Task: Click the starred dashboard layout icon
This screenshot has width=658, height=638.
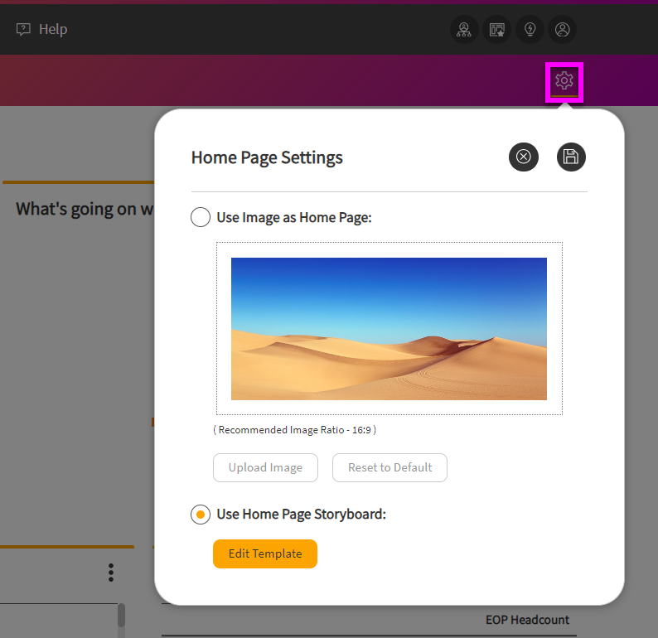Action: tap(497, 30)
